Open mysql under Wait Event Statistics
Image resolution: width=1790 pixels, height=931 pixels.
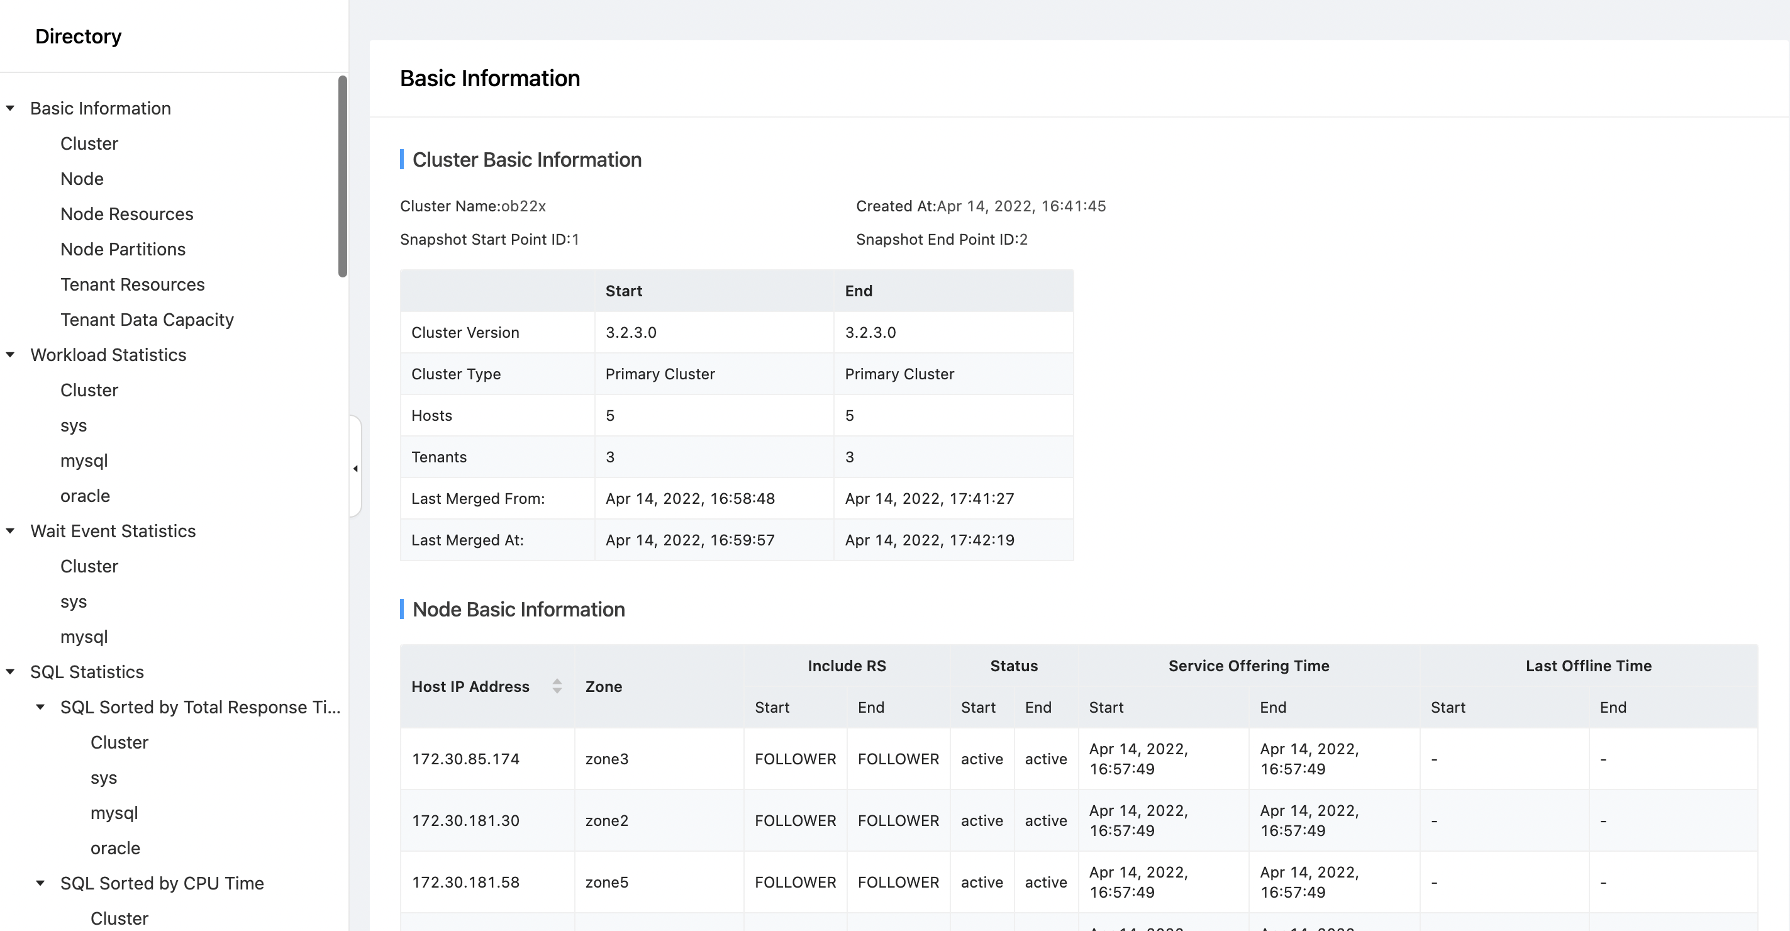[x=85, y=637]
